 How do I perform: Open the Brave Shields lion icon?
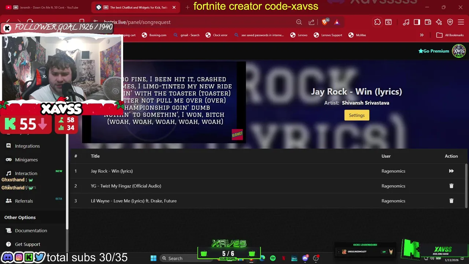pos(325,22)
